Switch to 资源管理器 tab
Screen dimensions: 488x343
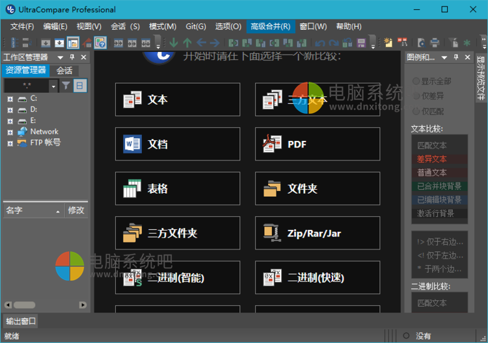[x=26, y=71]
